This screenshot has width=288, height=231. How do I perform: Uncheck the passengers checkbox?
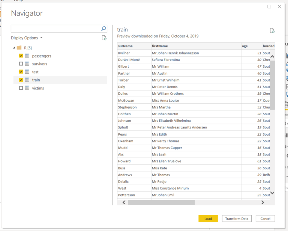(x=21, y=56)
